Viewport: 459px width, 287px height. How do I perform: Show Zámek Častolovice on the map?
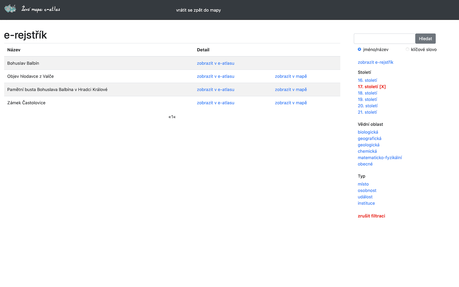291,103
